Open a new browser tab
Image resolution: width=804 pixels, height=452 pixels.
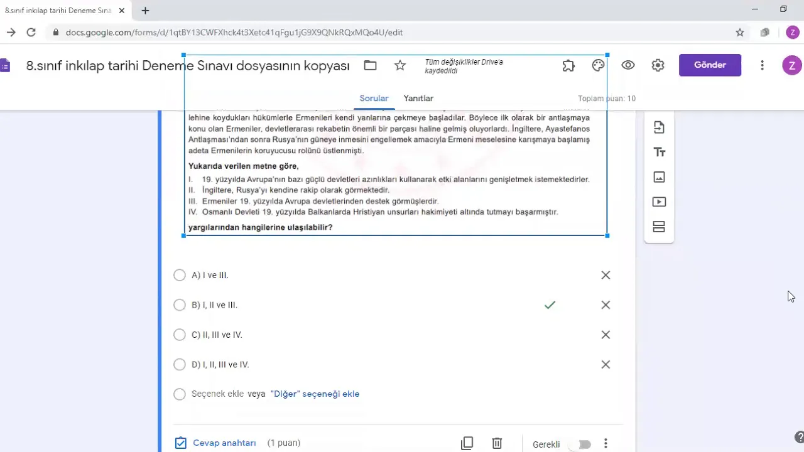(x=145, y=11)
